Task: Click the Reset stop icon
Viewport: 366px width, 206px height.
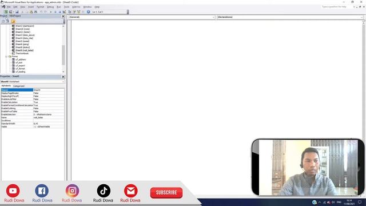Action: 59,11
